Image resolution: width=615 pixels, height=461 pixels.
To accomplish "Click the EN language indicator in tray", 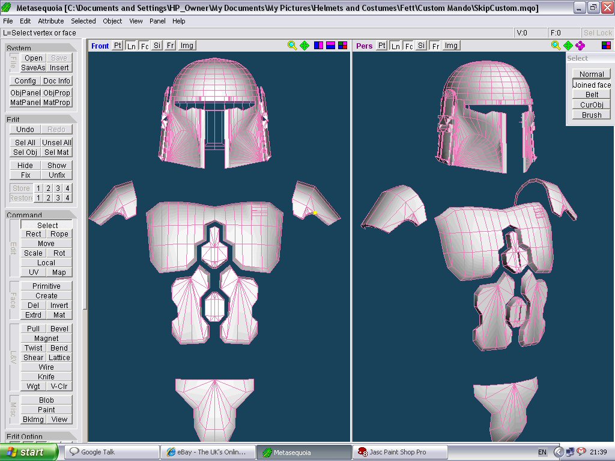I will click(542, 452).
